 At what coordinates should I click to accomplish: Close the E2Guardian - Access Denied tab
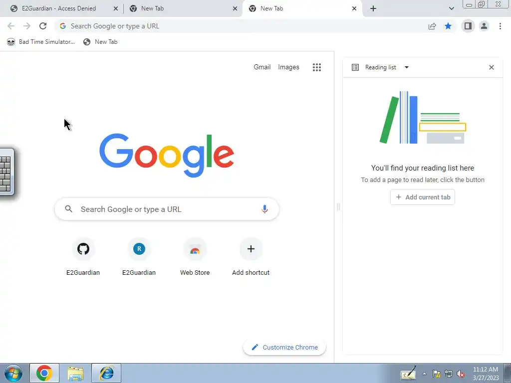(x=116, y=8)
